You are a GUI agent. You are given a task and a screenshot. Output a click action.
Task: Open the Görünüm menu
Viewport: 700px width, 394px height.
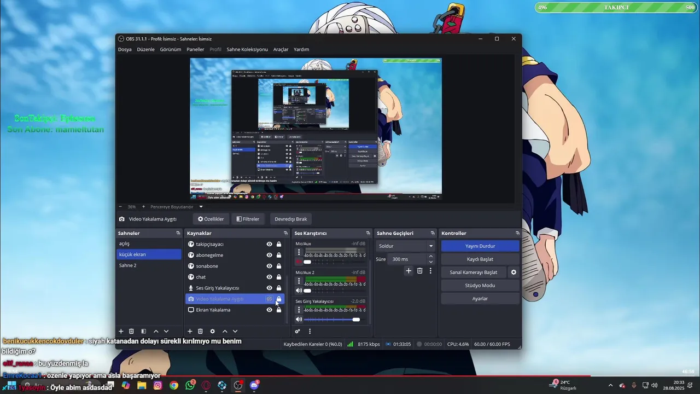tap(171, 49)
